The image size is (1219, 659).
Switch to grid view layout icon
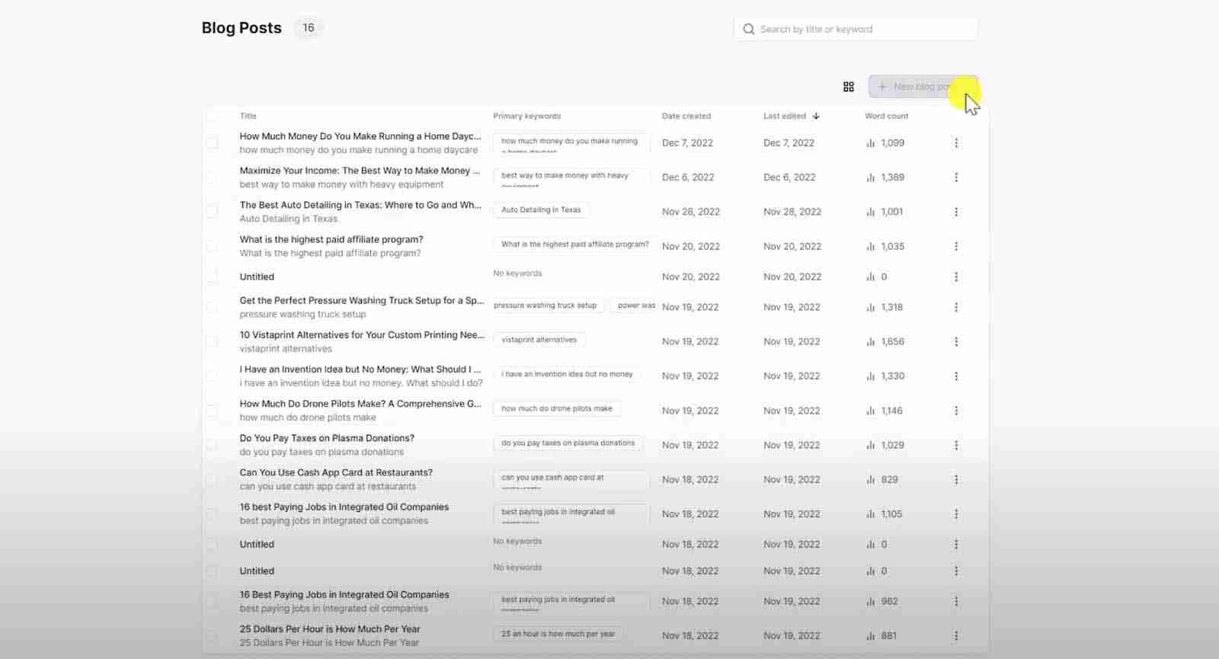(848, 87)
